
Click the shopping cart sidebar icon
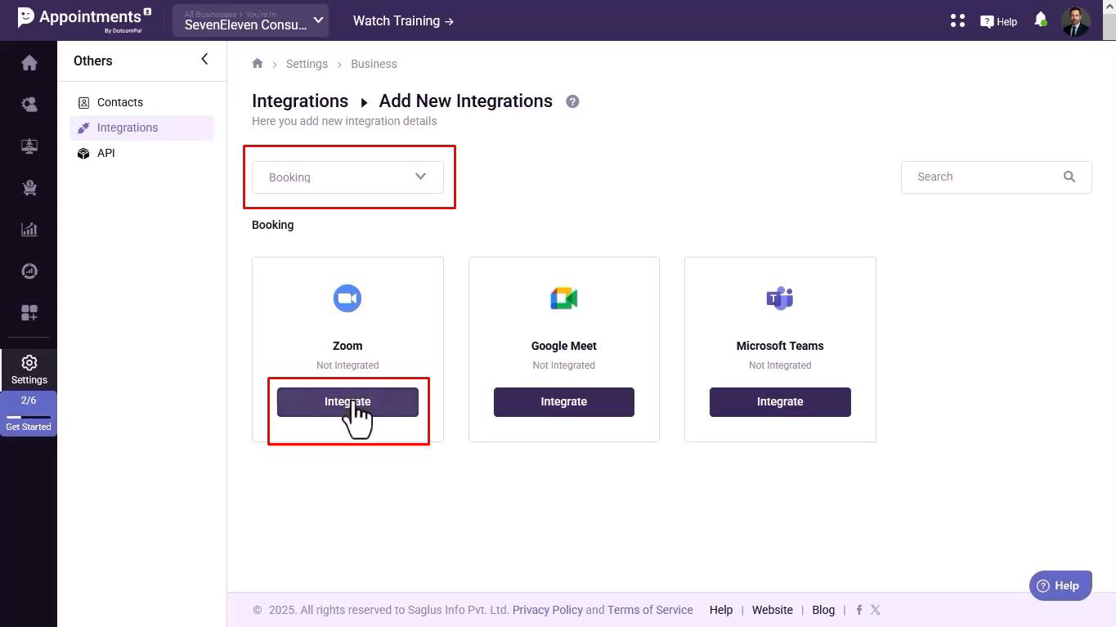click(29, 188)
